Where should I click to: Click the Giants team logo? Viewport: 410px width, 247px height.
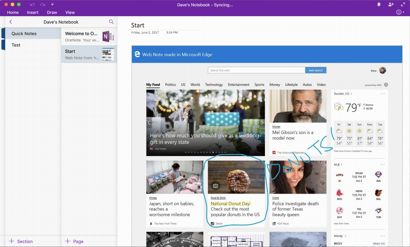point(339,175)
